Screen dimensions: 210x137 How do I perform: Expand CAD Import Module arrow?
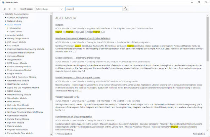pos(6,42)
